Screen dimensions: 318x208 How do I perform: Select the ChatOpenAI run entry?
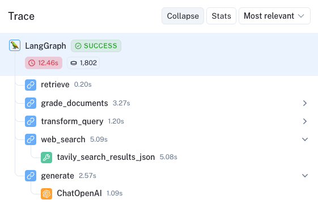coord(79,193)
